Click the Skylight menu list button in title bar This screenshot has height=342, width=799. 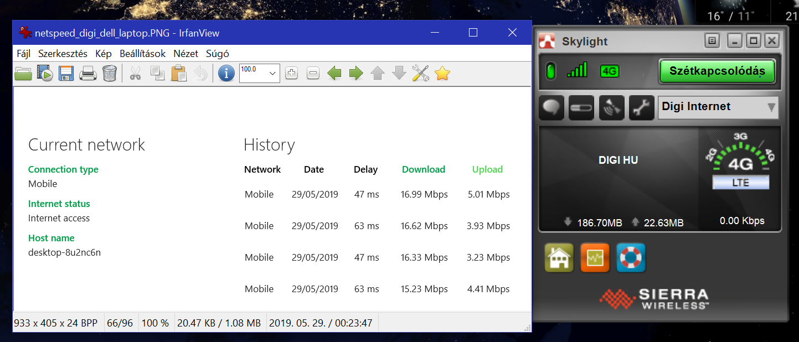coord(712,40)
